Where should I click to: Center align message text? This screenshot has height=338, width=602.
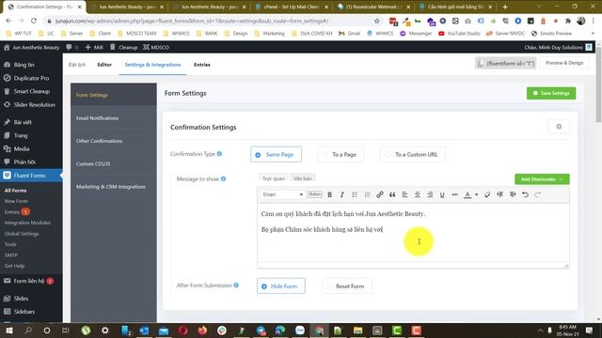[418, 194]
